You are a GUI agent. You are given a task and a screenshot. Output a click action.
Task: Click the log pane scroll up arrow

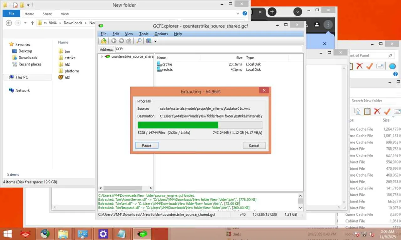[x=300, y=195]
